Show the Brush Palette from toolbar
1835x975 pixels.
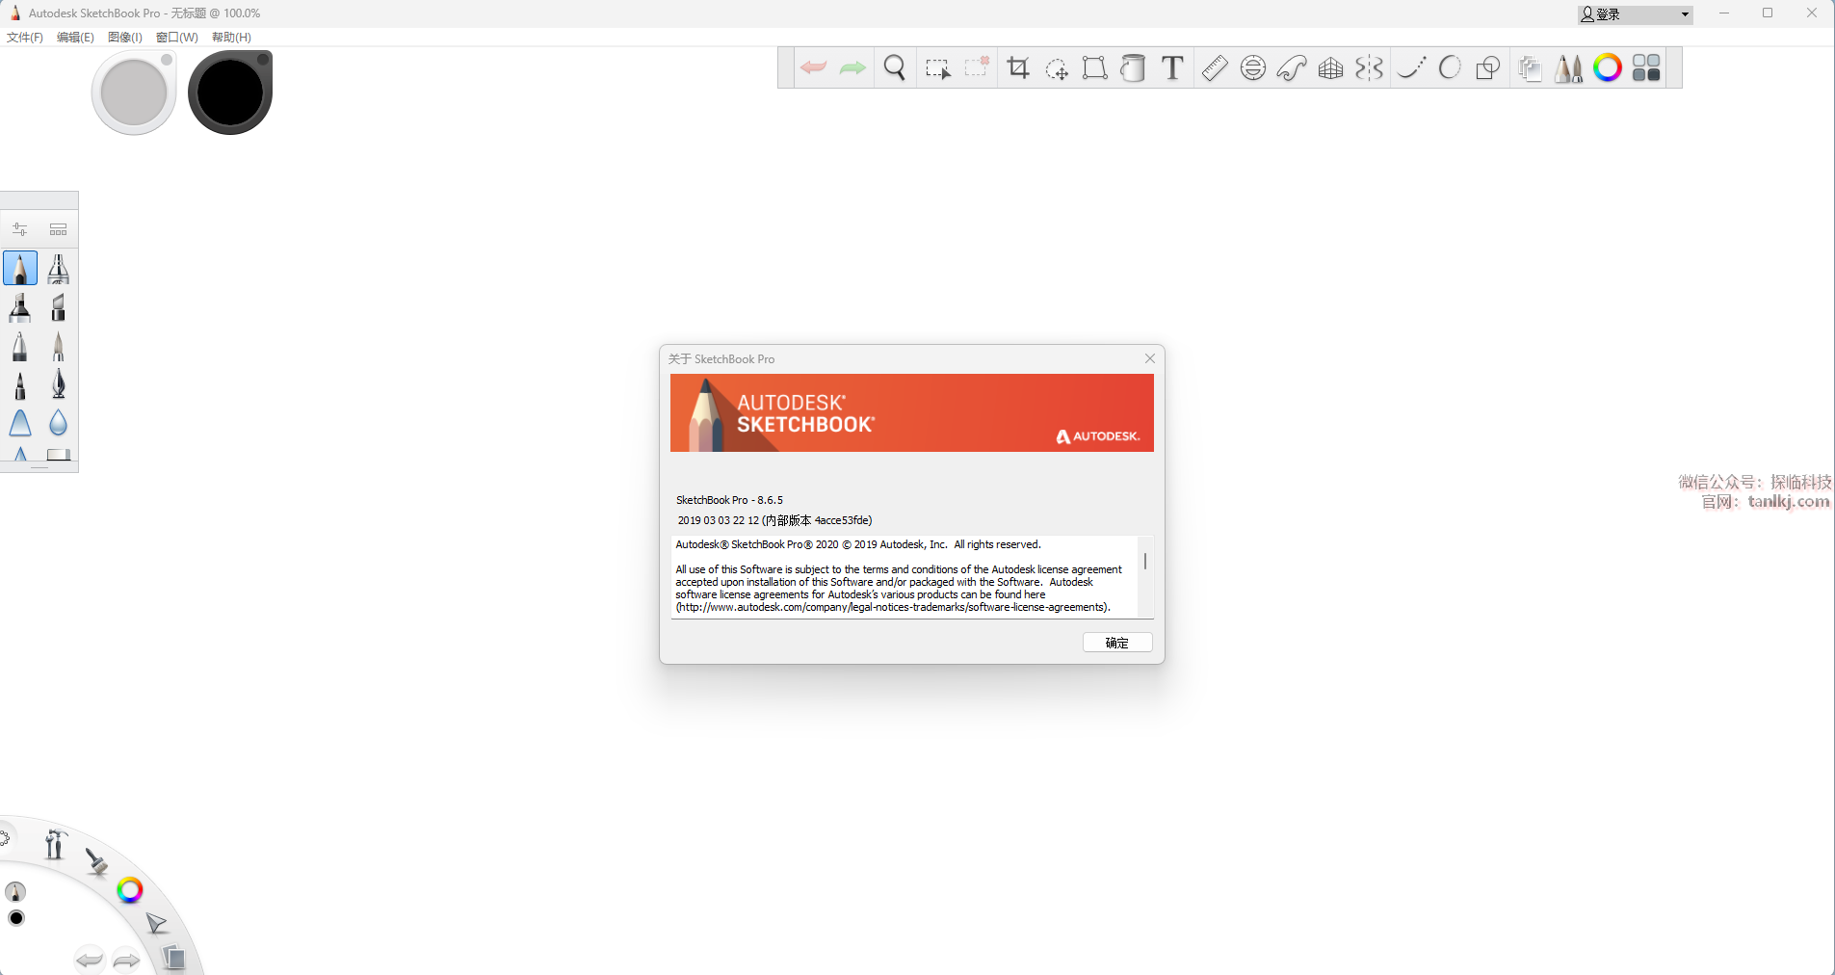pyautogui.click(x=1569, y=67)
